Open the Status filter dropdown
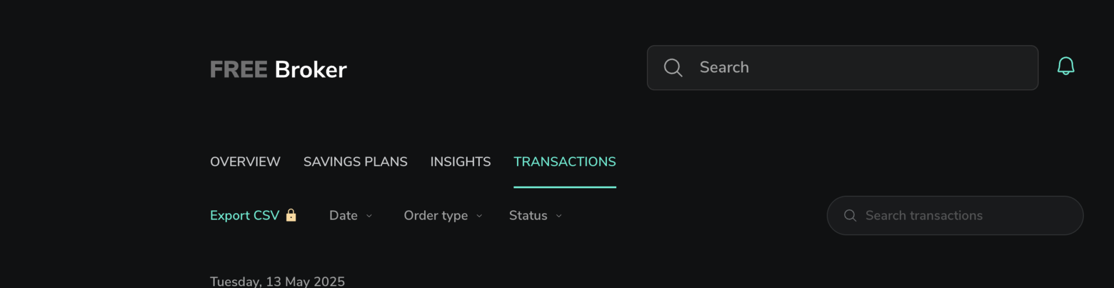This screenshot has width=1114, height=288. (x=535, y=216)
